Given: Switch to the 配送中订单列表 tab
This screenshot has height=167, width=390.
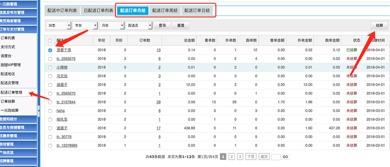Looking at the screenshot, I should coord(62,11).
